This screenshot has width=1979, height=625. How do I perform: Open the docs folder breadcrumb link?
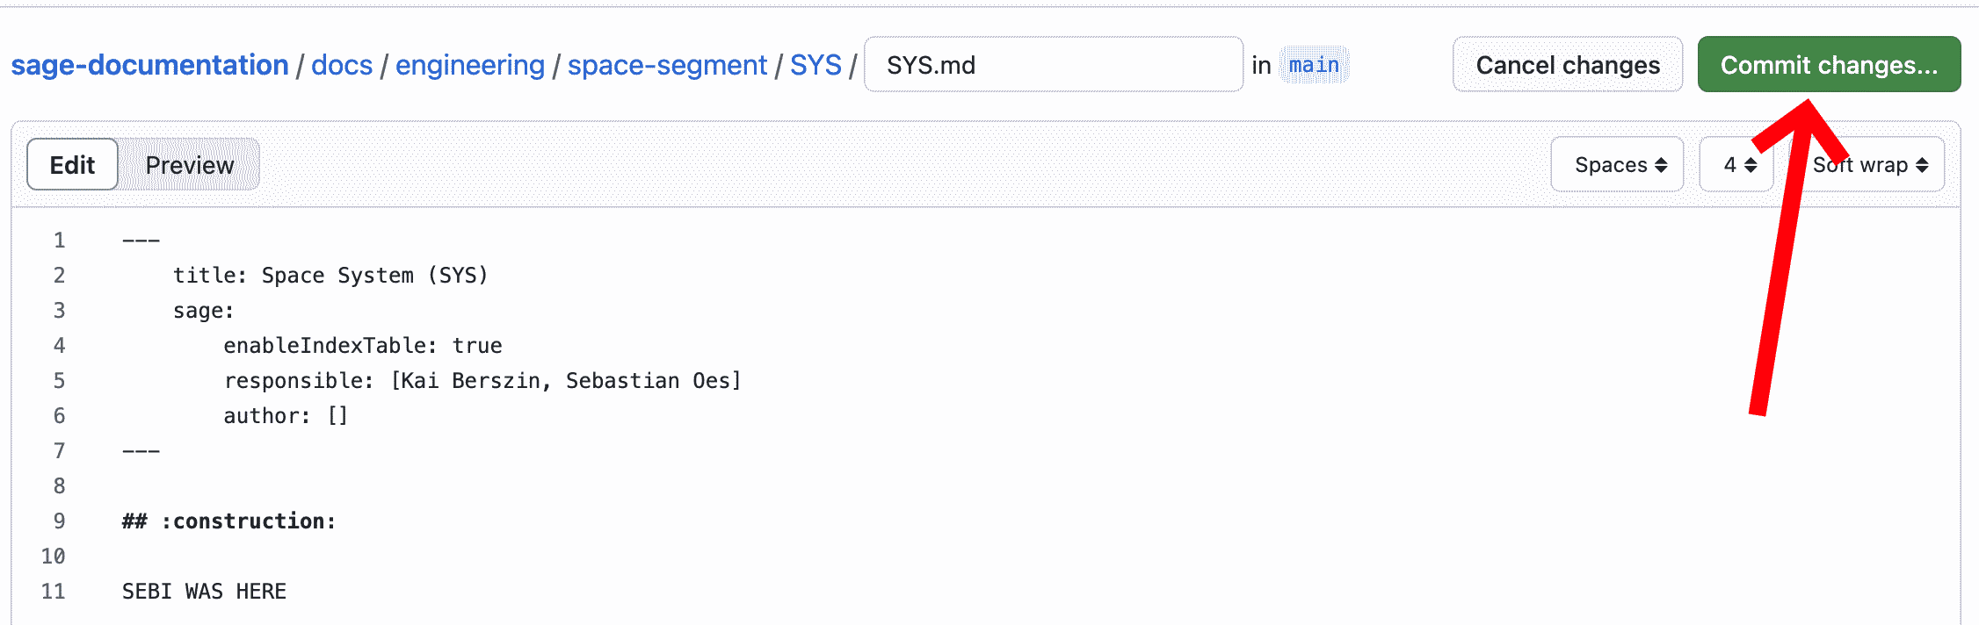[x=341, y=64]
